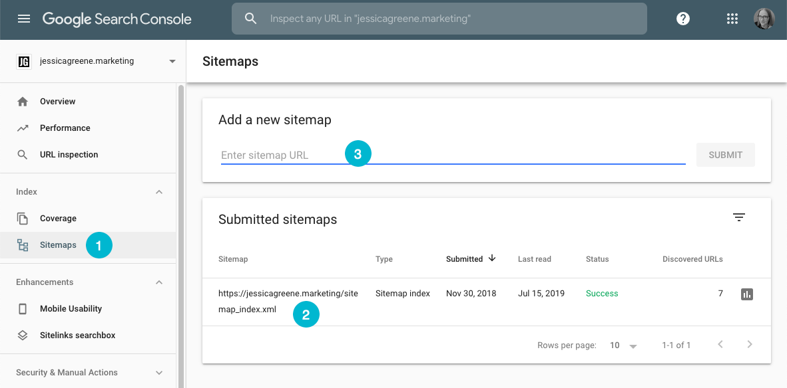
Task: Click the filter rows icon
Action: point(738,217)
